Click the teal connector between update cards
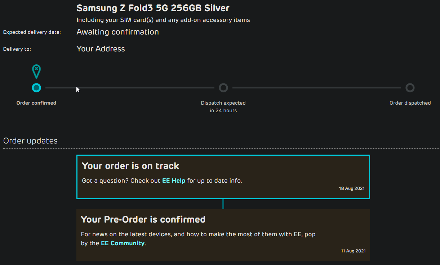Image resolution: width=440 pixels, height=265 pixels. (x=223, y=204)
